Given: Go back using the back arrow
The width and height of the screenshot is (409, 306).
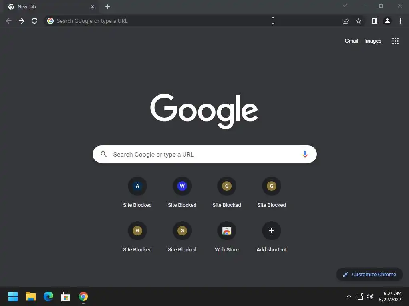Looking at the screenshot, I should (9, 21).
